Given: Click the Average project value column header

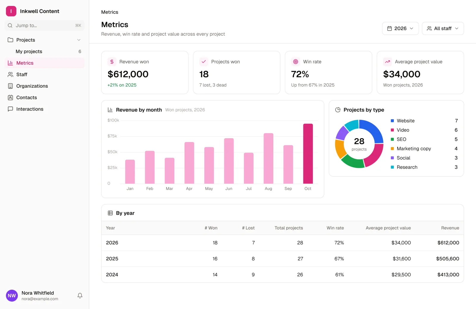Looking at the screenshot, I should (x=388, y=228).
